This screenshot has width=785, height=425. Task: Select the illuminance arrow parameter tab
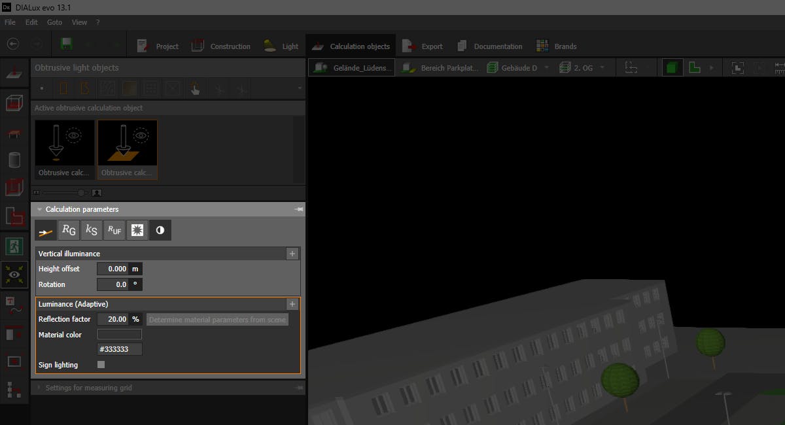(x=46, y=230)
